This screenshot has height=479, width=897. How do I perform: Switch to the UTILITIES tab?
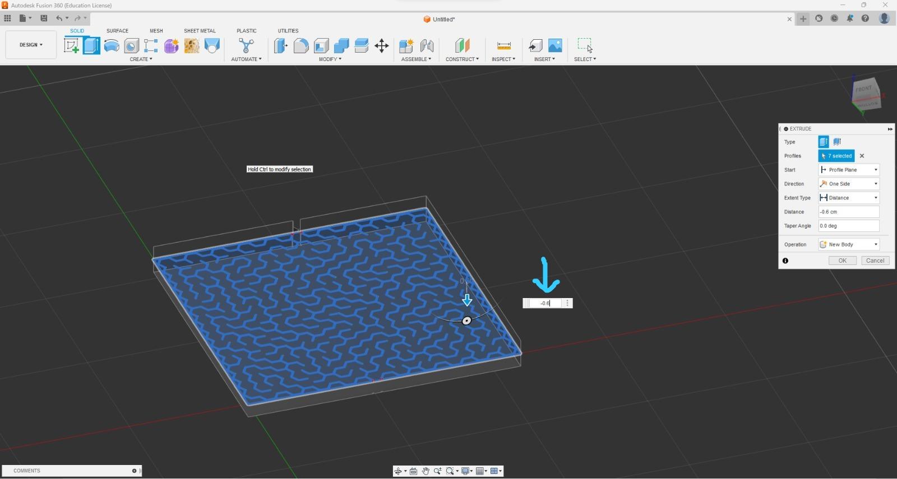[x=288, y=31]
